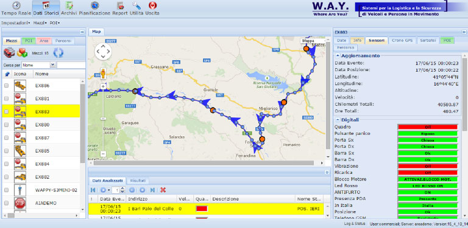
Task: Click the vehicle search text field
Action: pos(71,65)
